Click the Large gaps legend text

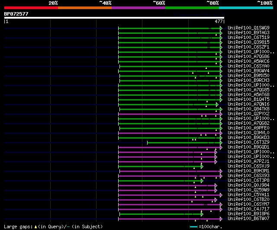click(x=53, y=227)
